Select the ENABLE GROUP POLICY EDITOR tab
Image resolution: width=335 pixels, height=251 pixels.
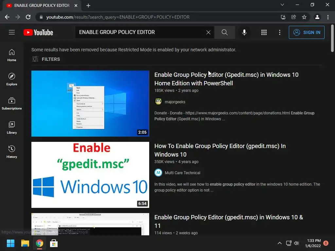42,6
